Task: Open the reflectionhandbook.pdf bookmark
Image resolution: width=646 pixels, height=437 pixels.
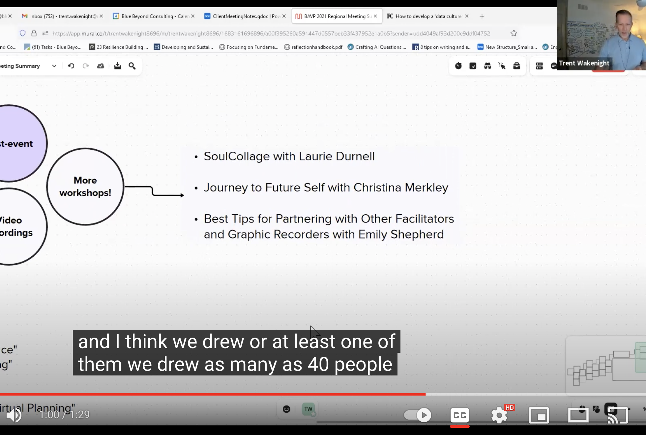Action: (x=313, y=47)
